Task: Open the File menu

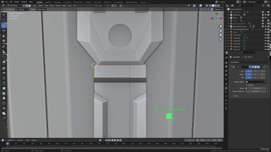Action: click(6, 2)
